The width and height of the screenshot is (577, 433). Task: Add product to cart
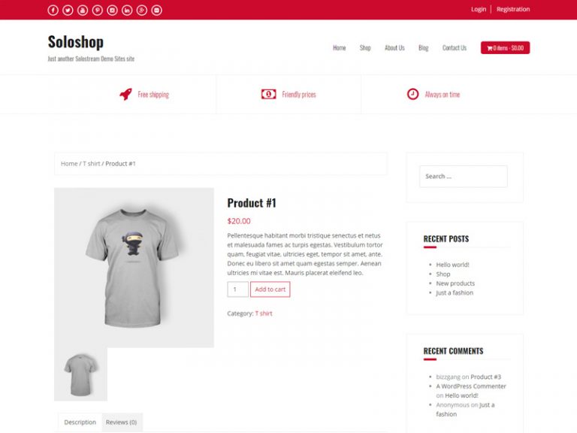(x=270, y=289)
